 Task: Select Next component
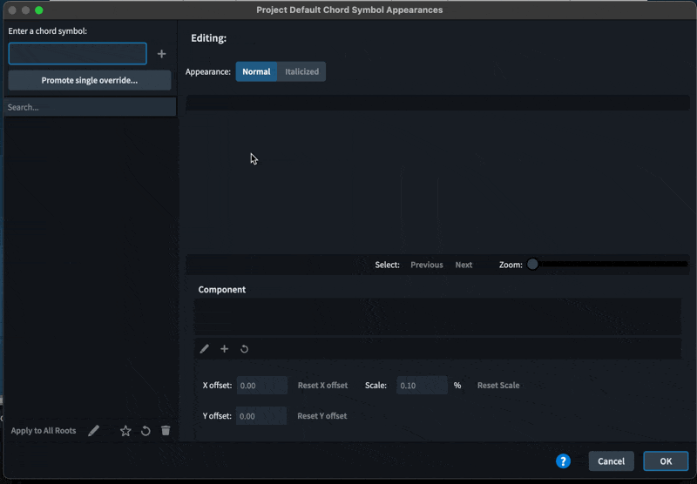pos(464,265)
